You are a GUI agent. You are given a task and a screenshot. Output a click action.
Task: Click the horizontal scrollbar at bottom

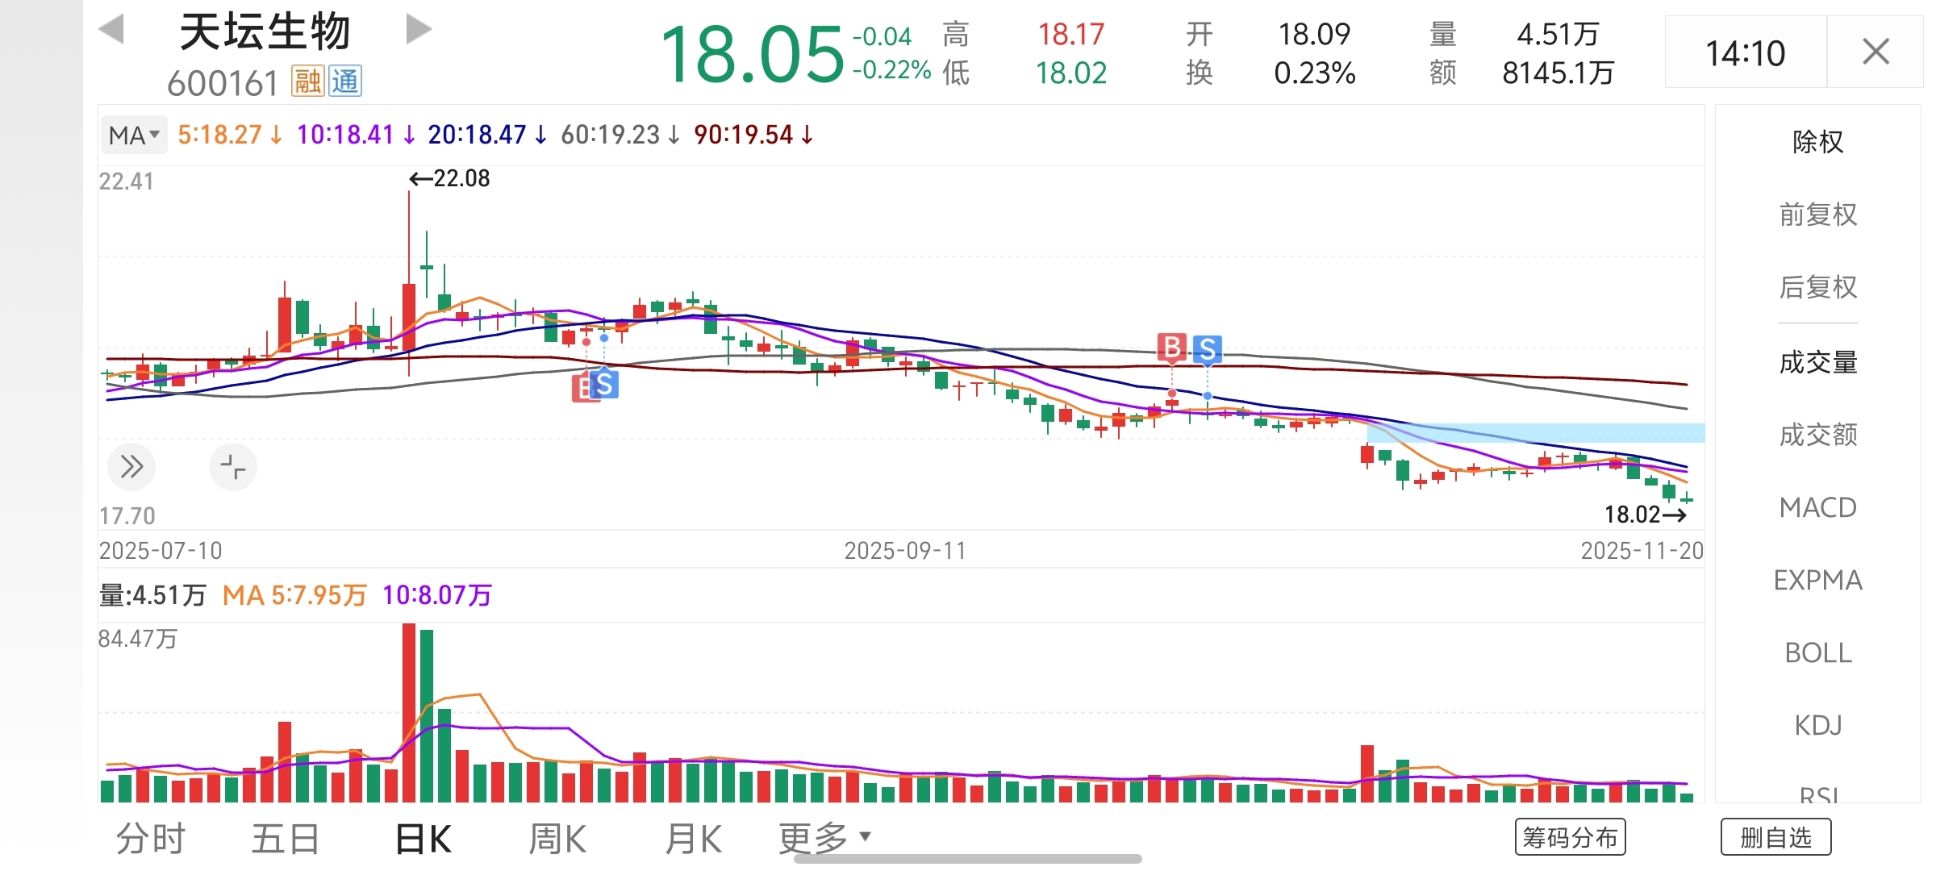tap(967, 859)
